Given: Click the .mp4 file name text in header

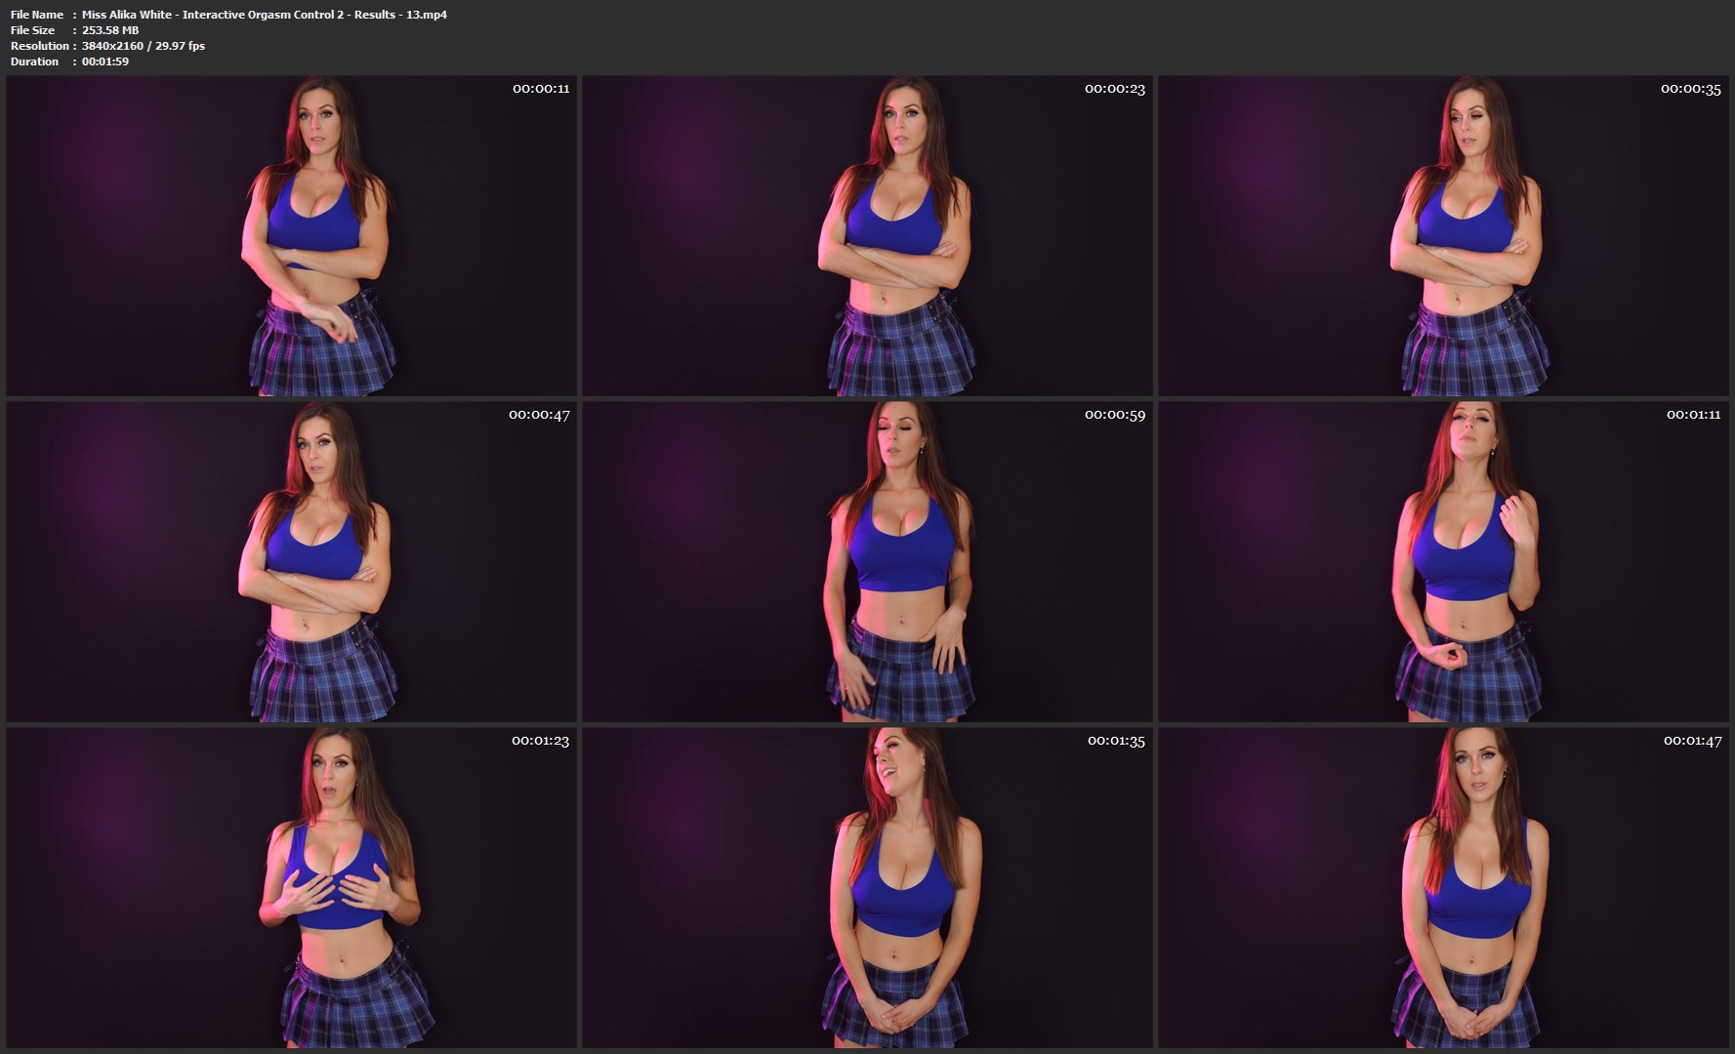Looking at the screenshot, I should point(265,15).
